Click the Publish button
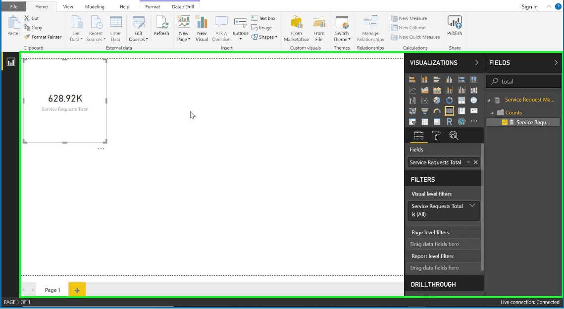 [455, 26]
